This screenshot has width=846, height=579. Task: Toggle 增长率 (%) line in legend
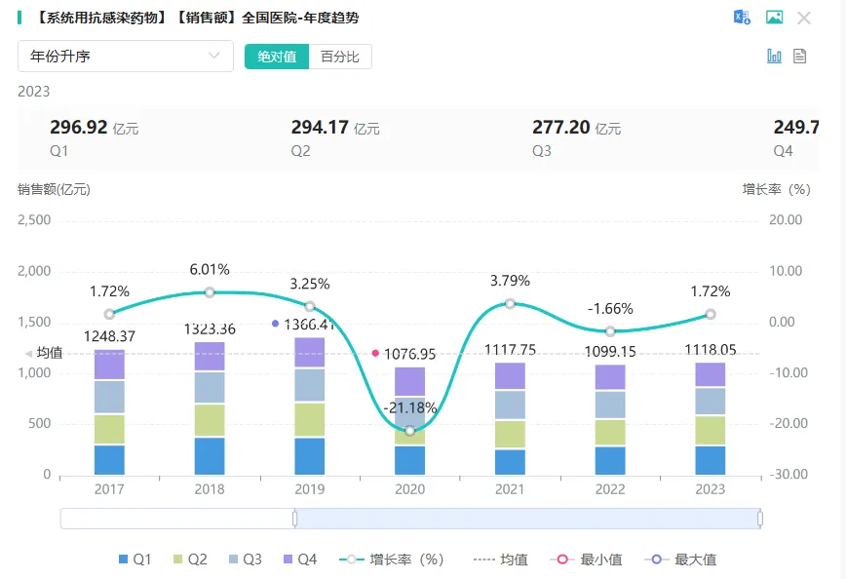391,560
